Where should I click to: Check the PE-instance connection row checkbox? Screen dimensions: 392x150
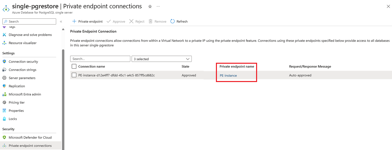pyautogui.click(x=74, y=75)
